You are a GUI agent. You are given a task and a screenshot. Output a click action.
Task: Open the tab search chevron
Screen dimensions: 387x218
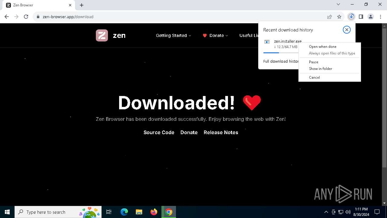point(338,5)
